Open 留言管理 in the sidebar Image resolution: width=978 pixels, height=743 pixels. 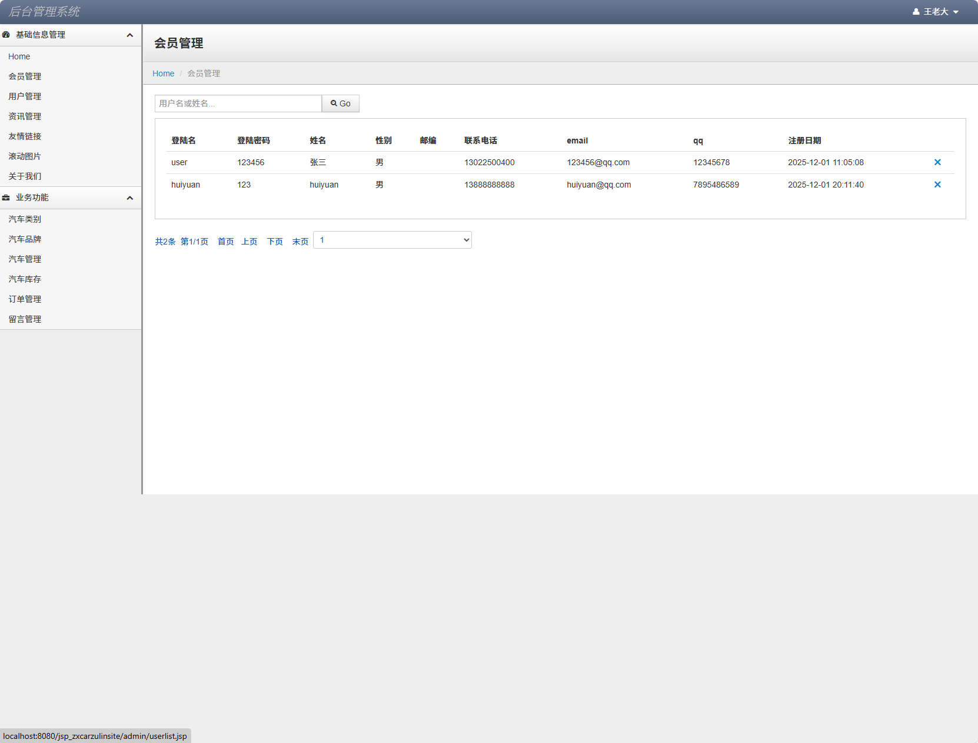(25, 319)
